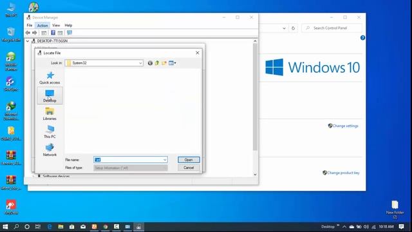Viewport: 412px width, 232px height.
Task: Select Desktop in the places bar
Action: point(50,96)
